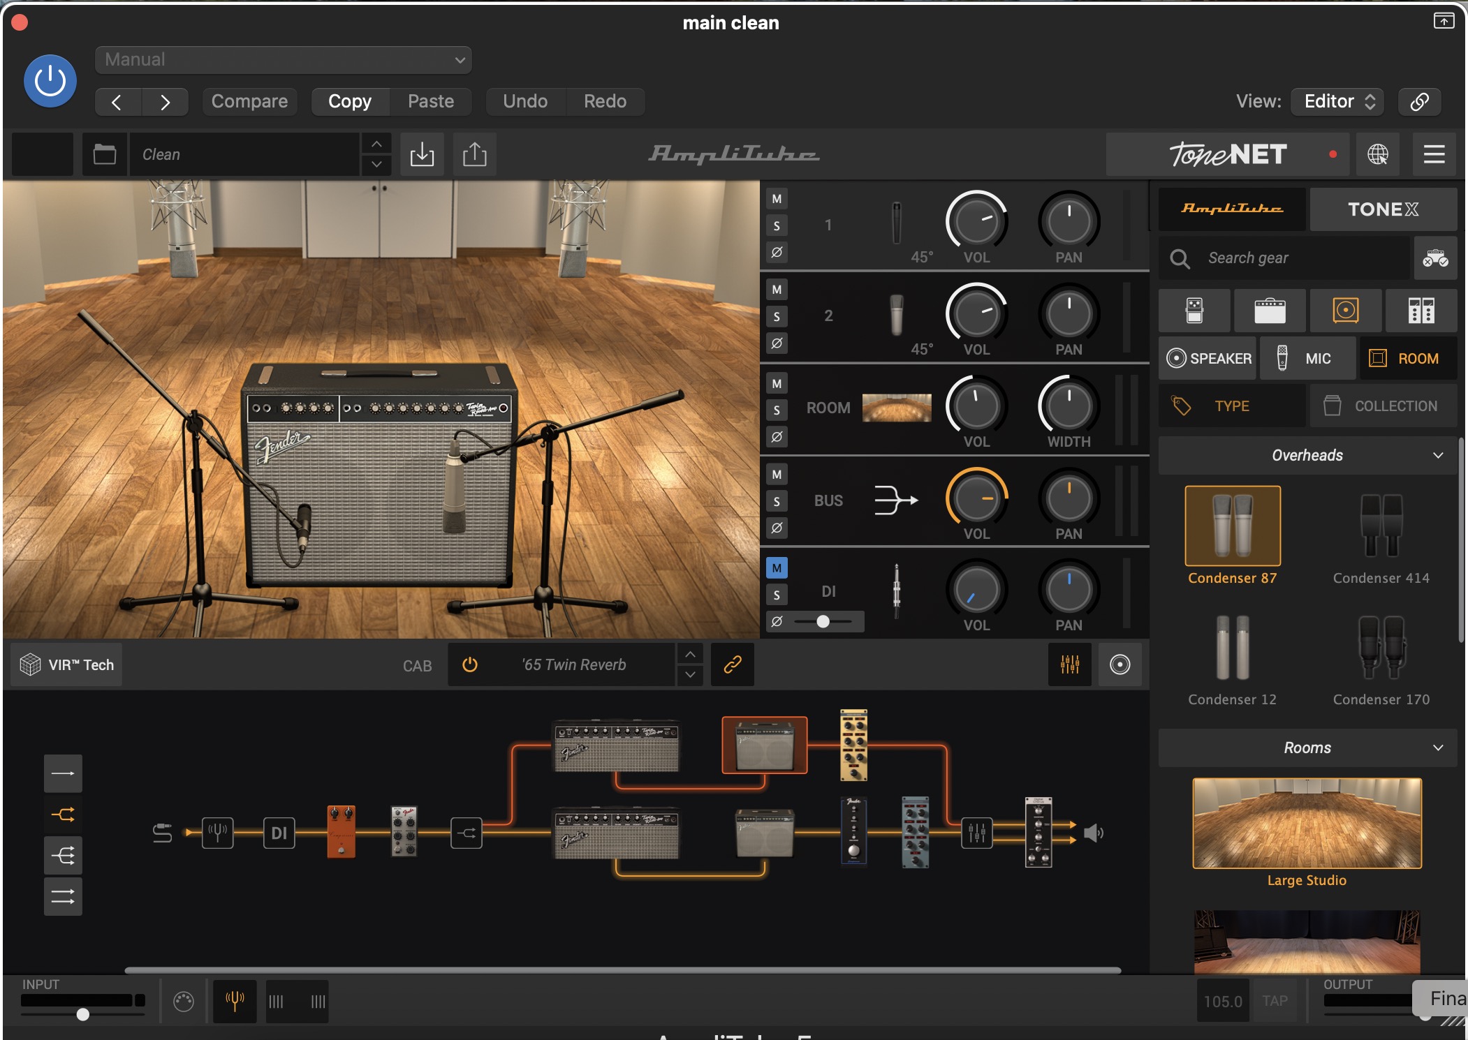Switch to the TONEX tab
This screenshot has width=1468, height=1040.
coord(1383,209)
